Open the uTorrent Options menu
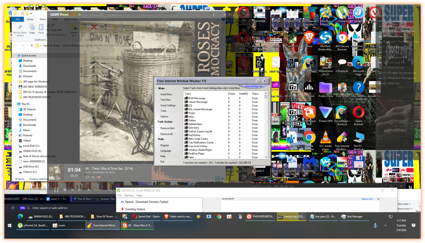Viewport: 425px width, 243px height. click(x=129, y=195)
